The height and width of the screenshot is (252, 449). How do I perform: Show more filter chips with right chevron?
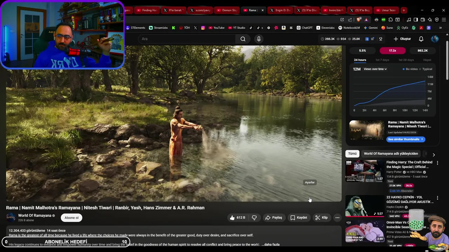[x=434, y=155]
